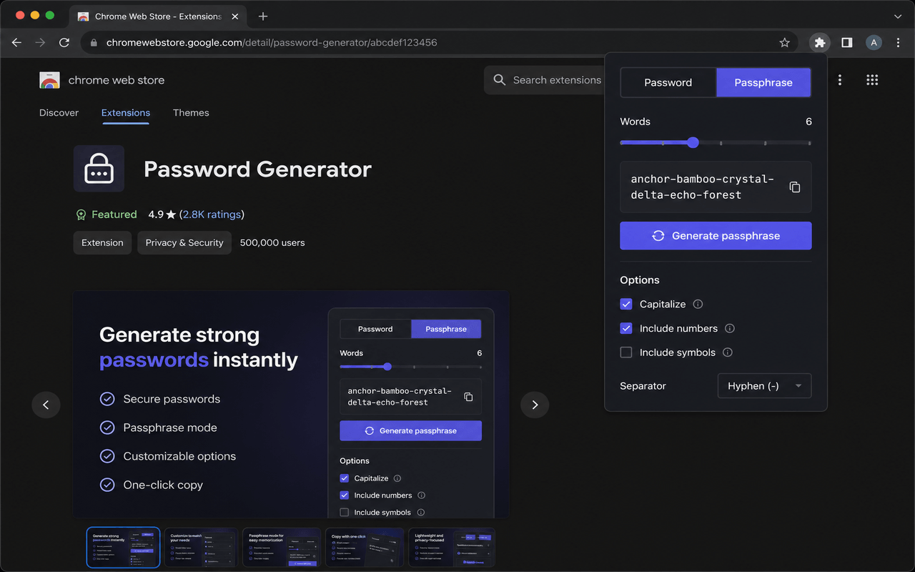Click the Password Generator lock icon
The height and width of the screenshot is (572, 915).
point(99,169)
